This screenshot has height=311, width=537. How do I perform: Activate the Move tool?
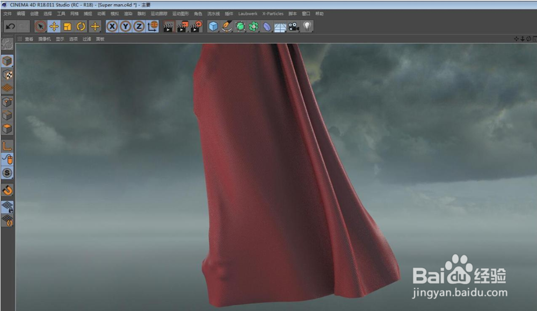click(54, 26)
